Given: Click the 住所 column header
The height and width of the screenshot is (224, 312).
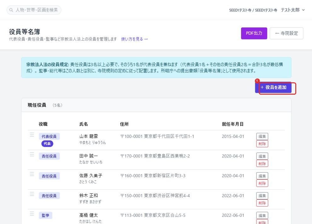Looking at the screenshot, I should (x=124, y=124).
